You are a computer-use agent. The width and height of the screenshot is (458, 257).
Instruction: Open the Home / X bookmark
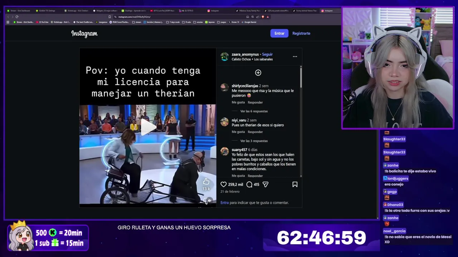click(234, 22)
